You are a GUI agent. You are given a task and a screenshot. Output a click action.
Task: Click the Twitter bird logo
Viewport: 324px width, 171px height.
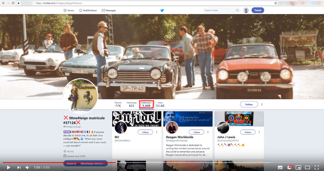pyautogui.click(x=162, y=10)
